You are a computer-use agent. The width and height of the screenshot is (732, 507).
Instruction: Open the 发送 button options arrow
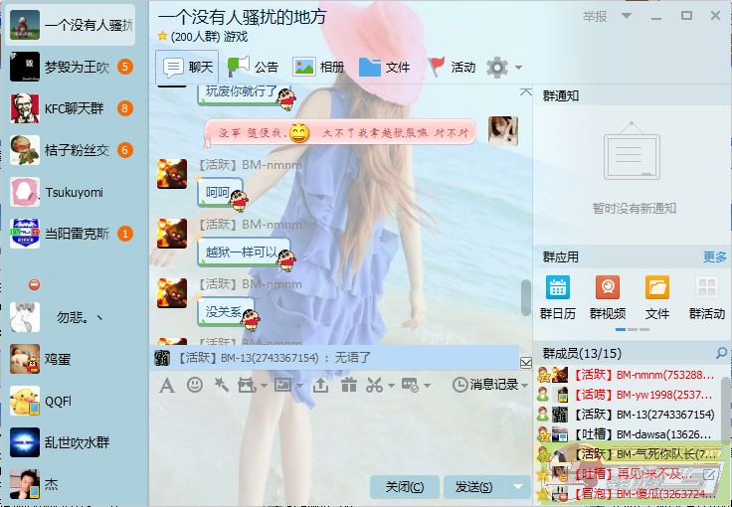(517, 487)
